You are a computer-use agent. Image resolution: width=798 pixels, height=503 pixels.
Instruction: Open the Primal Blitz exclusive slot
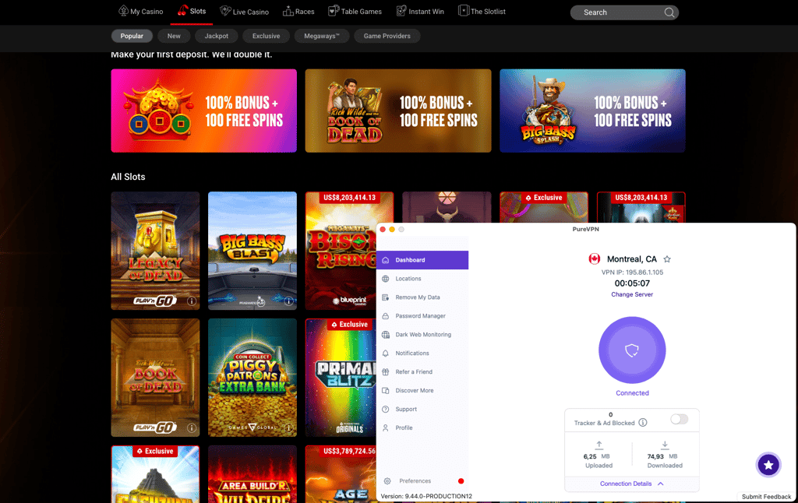[341, 378]
